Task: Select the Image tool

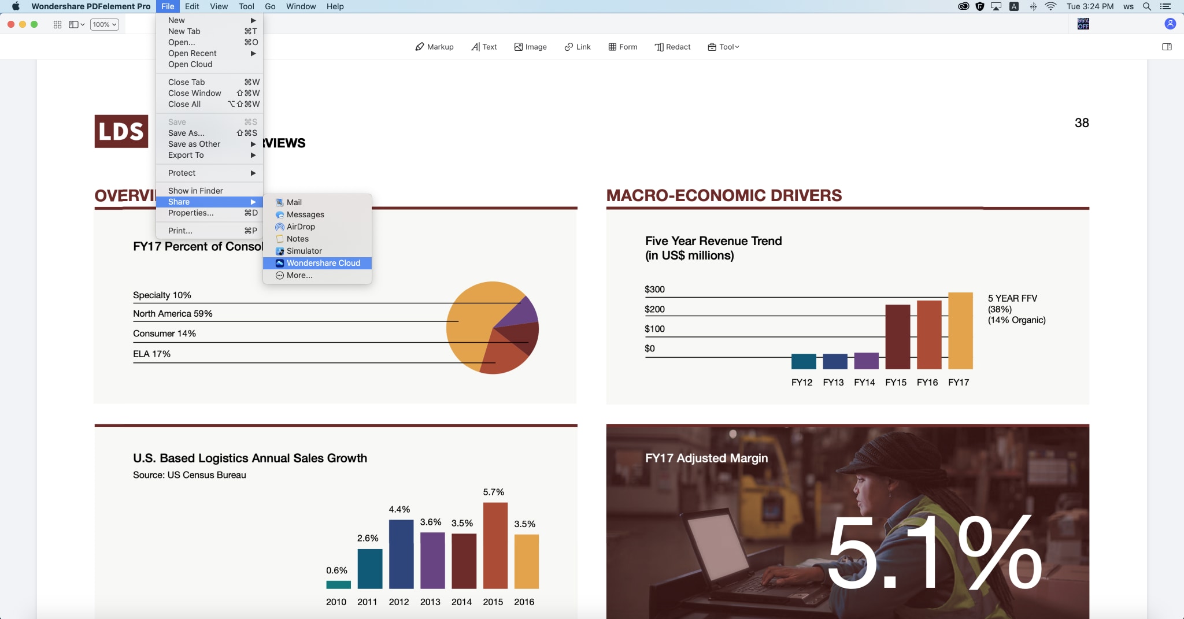Action: point(530,47)
